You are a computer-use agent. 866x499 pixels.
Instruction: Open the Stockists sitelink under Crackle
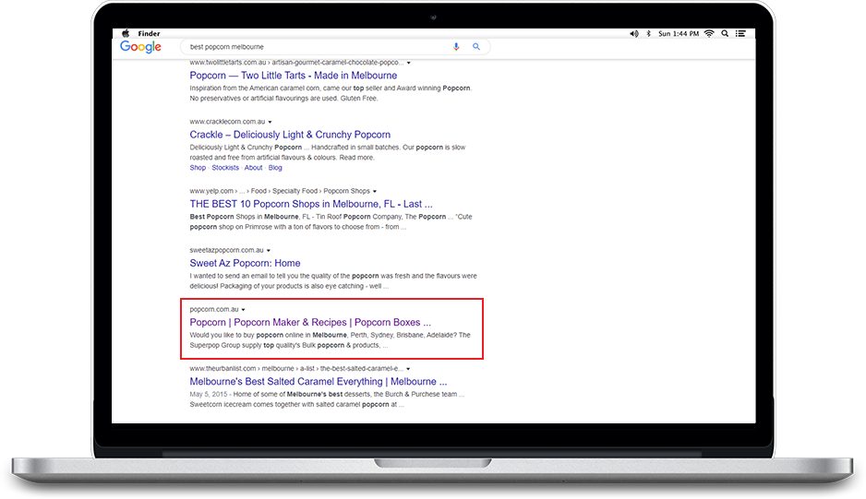[x=225, y=168]
